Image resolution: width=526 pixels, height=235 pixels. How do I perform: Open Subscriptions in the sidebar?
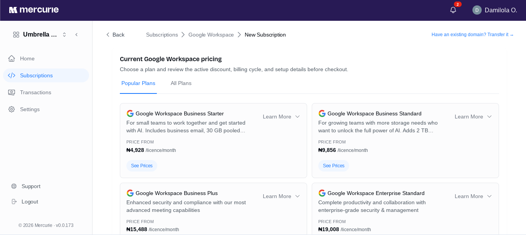(x=46, y=75)
